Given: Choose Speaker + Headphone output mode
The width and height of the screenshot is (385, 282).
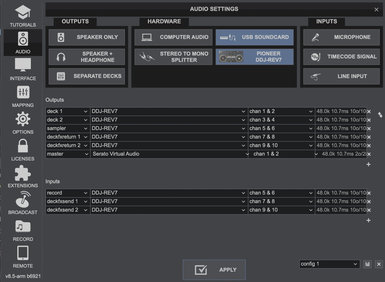Looking at the screenshot, I should point(87,57).
